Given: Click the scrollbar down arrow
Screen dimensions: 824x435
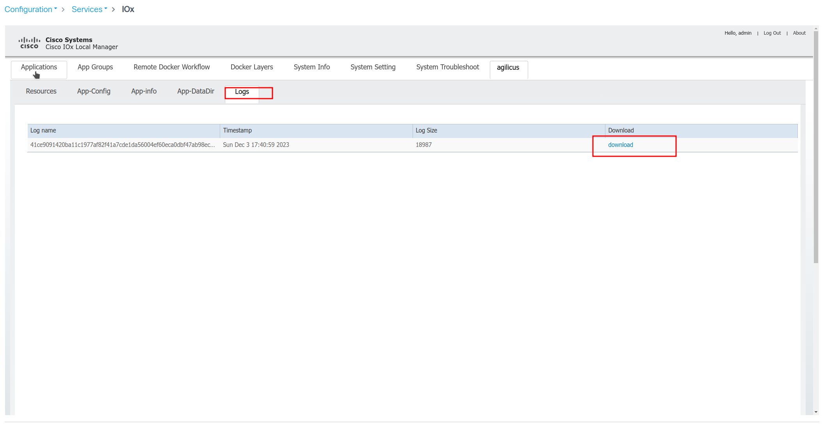Looking at the screenshot, I should 816,412.
